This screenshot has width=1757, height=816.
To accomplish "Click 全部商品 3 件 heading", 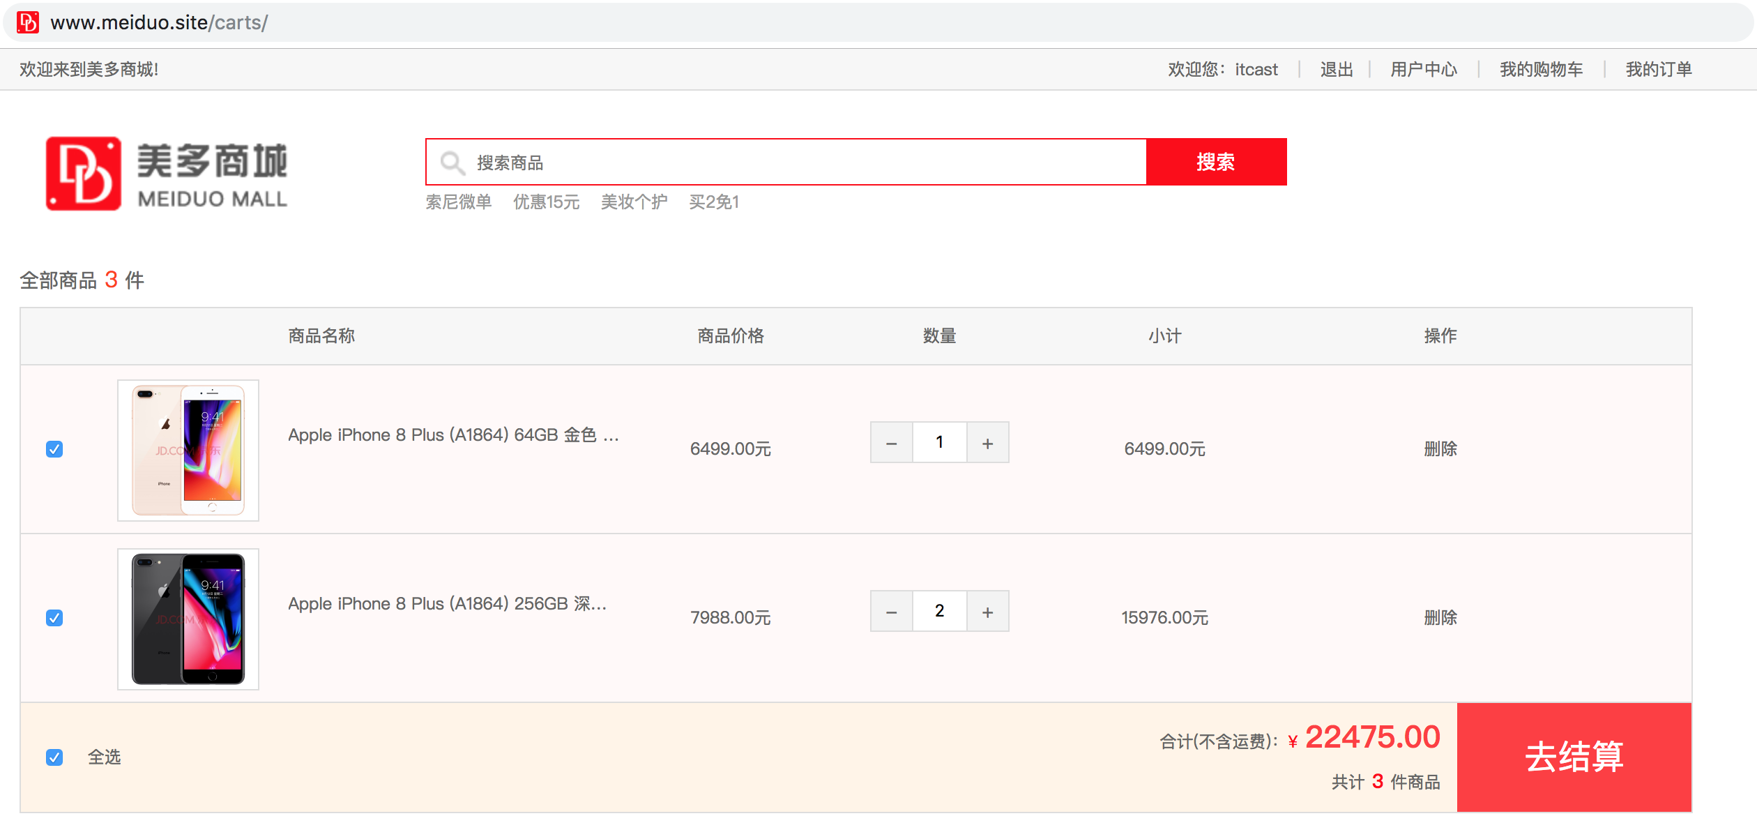I will [x=82, y=280].
